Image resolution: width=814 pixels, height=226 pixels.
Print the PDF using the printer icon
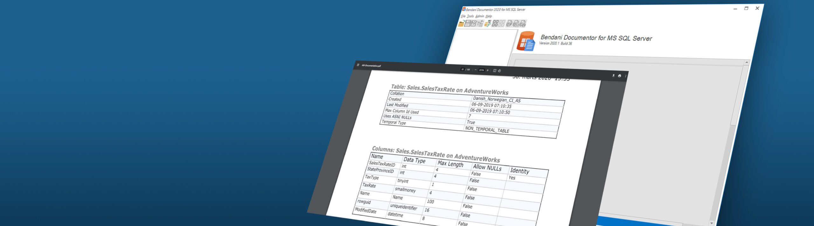tap(619, 76)
